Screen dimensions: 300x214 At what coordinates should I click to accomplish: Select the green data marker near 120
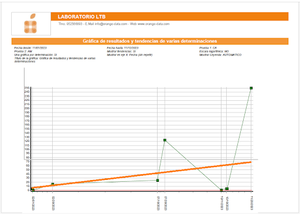coord(165,140)
